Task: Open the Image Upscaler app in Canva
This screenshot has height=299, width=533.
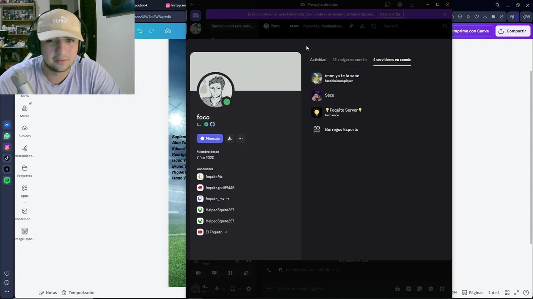Action: coord(25,234)
